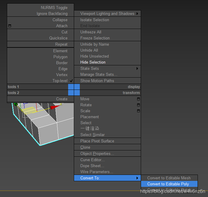Select Ignore Backfacing option
This screenshot has height=197, width=208.
[x=52, y=13]
